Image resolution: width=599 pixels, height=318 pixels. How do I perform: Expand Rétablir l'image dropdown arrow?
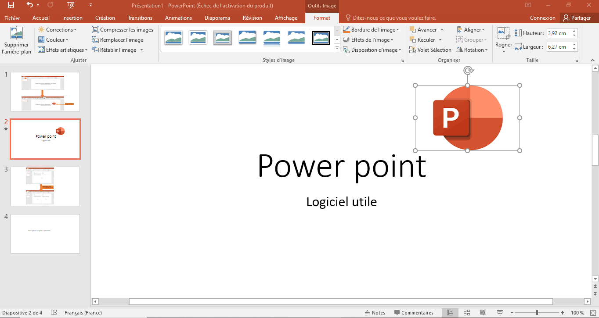pyautogui.click(x=141, y=50)
